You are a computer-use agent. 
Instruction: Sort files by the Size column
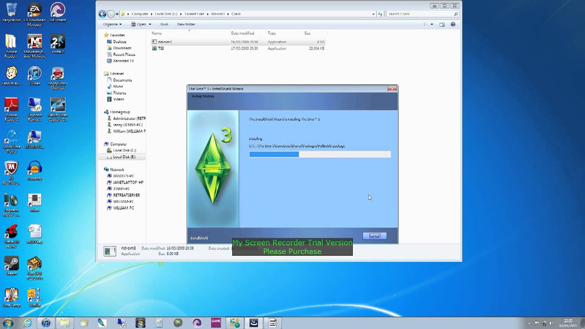point(314,33)
